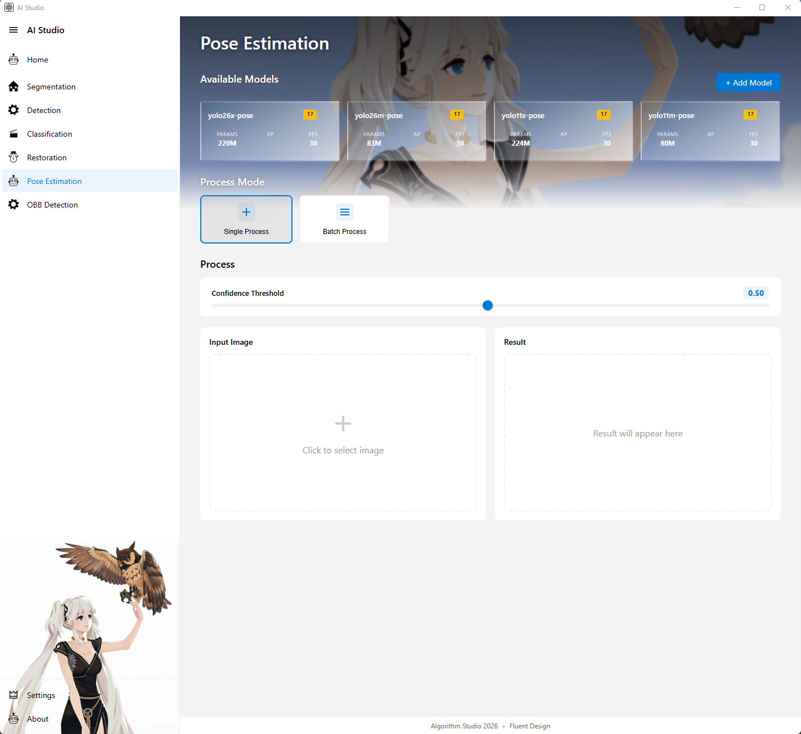The width and height of the screenshot is (801, 734).
Task: Go to the Classification page
Action: click(x=49, y=134)
